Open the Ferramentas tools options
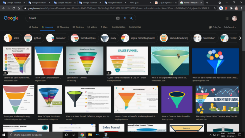Viewport: 245px width, 138px height. (x=135, y=27)
